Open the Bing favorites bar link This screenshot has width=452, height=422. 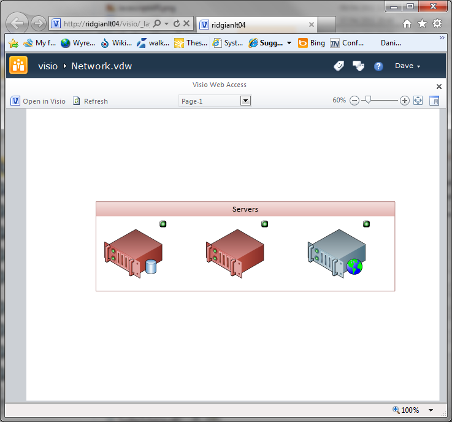pos(312,43)
